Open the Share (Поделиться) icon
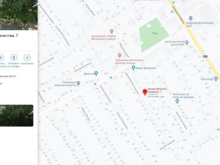This screenshot has height=165, width=220. [27, 58]
